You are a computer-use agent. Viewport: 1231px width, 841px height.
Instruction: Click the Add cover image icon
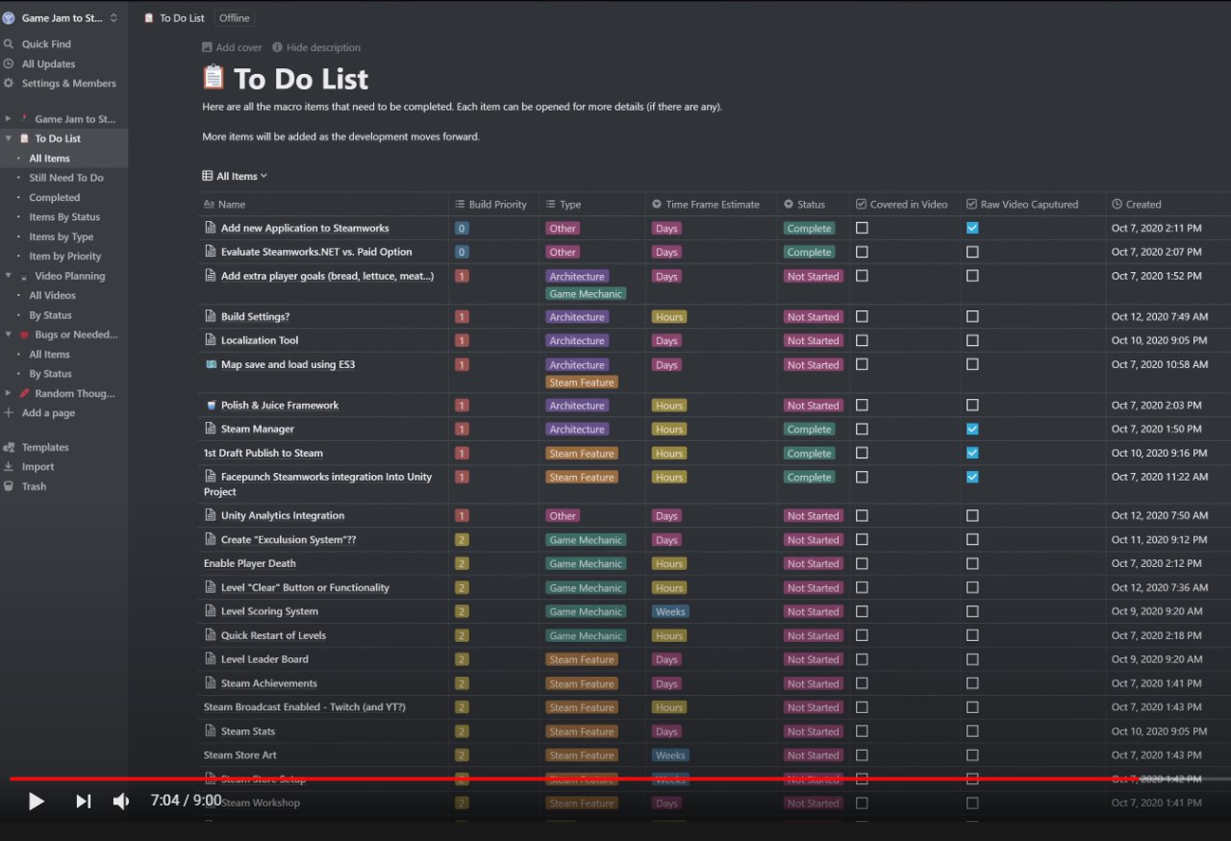[208, 47]
